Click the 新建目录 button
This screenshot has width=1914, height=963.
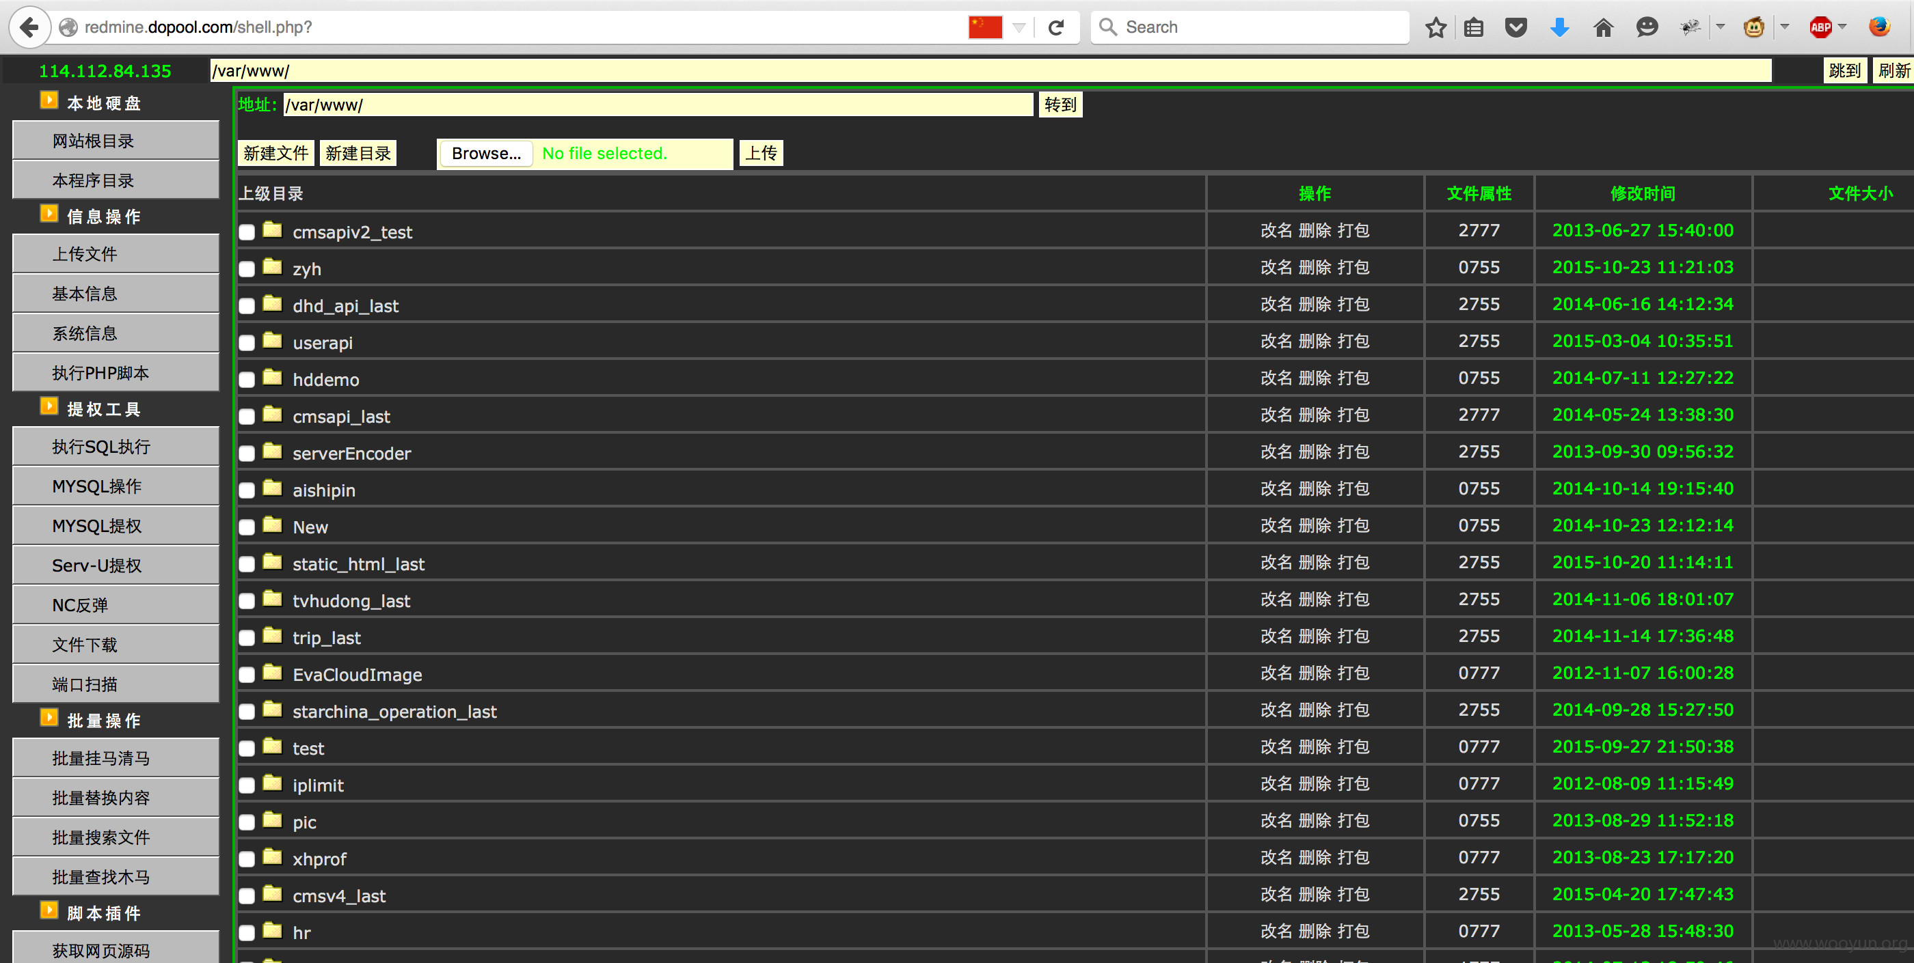pyautogui.click(x=358, y=153)
